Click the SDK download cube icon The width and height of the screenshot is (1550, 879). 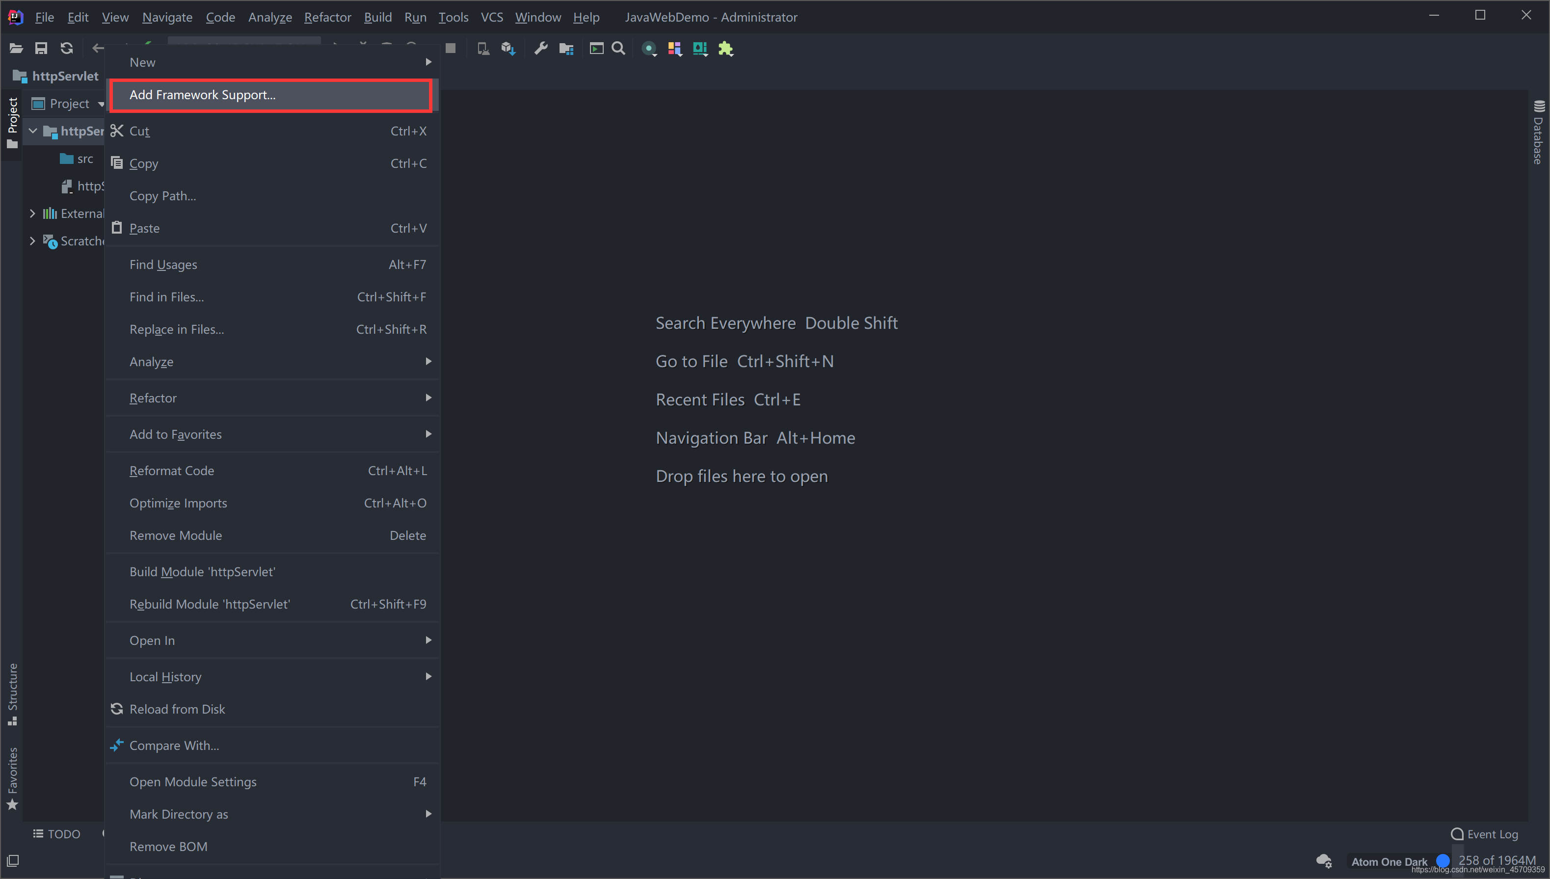(508, 48)
